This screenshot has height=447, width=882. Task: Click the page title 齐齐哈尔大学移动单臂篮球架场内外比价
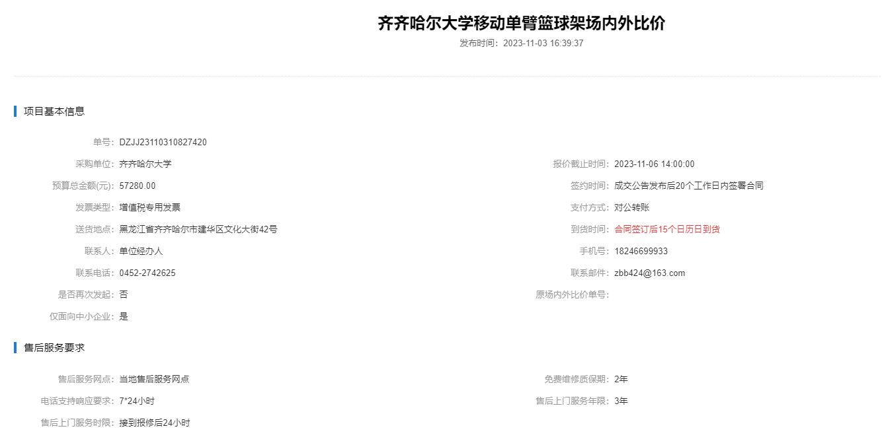521,23
